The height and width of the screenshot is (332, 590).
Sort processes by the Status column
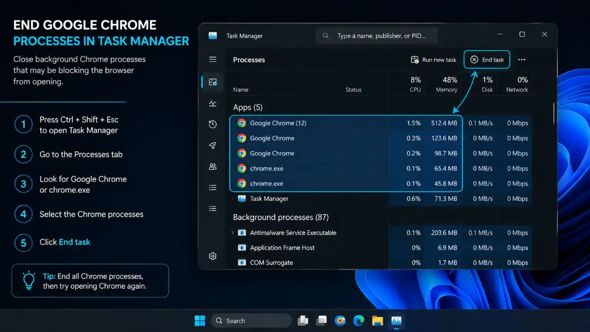(354, 90)
